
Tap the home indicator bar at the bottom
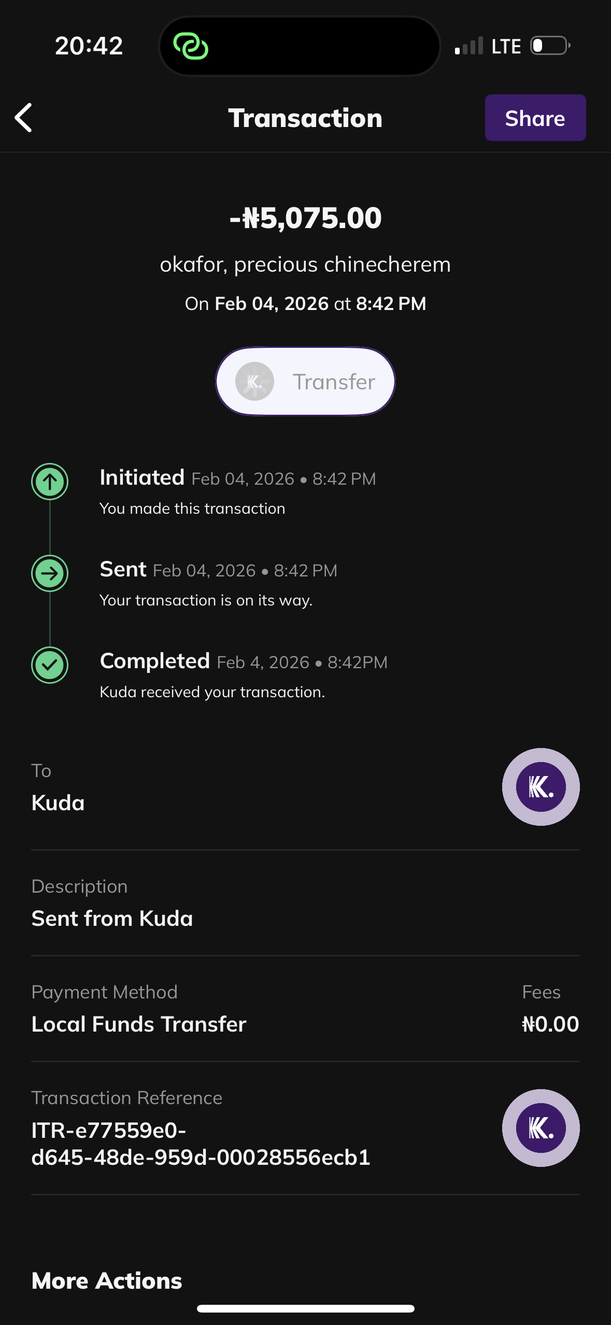tap(305, 1309)
